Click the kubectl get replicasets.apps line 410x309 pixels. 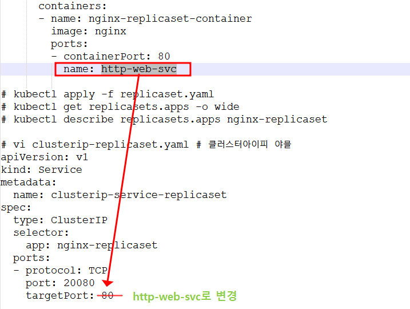click(120, 107)
